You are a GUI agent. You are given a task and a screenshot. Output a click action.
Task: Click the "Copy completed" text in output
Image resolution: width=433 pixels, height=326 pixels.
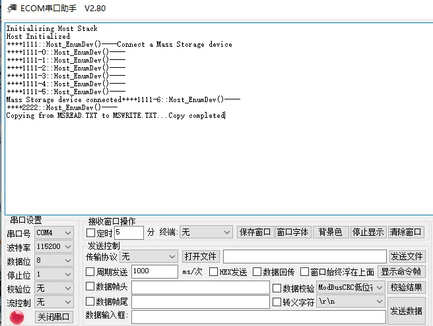tap(196, 115)
